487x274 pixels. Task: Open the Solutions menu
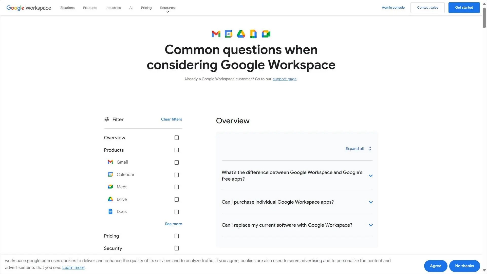pyautogui.click(x=67, y=8)
